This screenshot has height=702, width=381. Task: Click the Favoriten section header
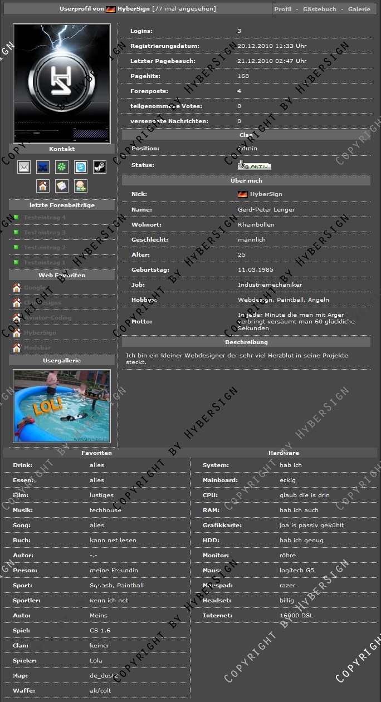[96, 453]
